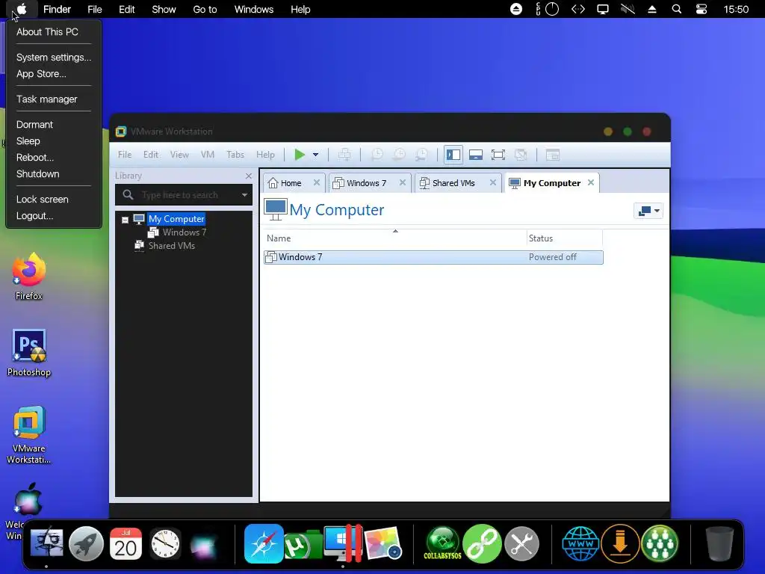Select Sleep in the Apple menu

coord(28,141)
